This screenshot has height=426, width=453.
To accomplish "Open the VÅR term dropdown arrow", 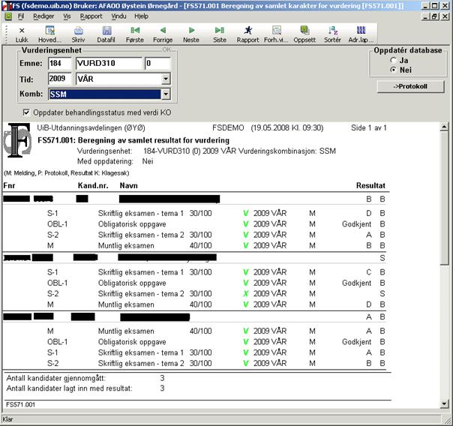I will (x=166, y=79).
